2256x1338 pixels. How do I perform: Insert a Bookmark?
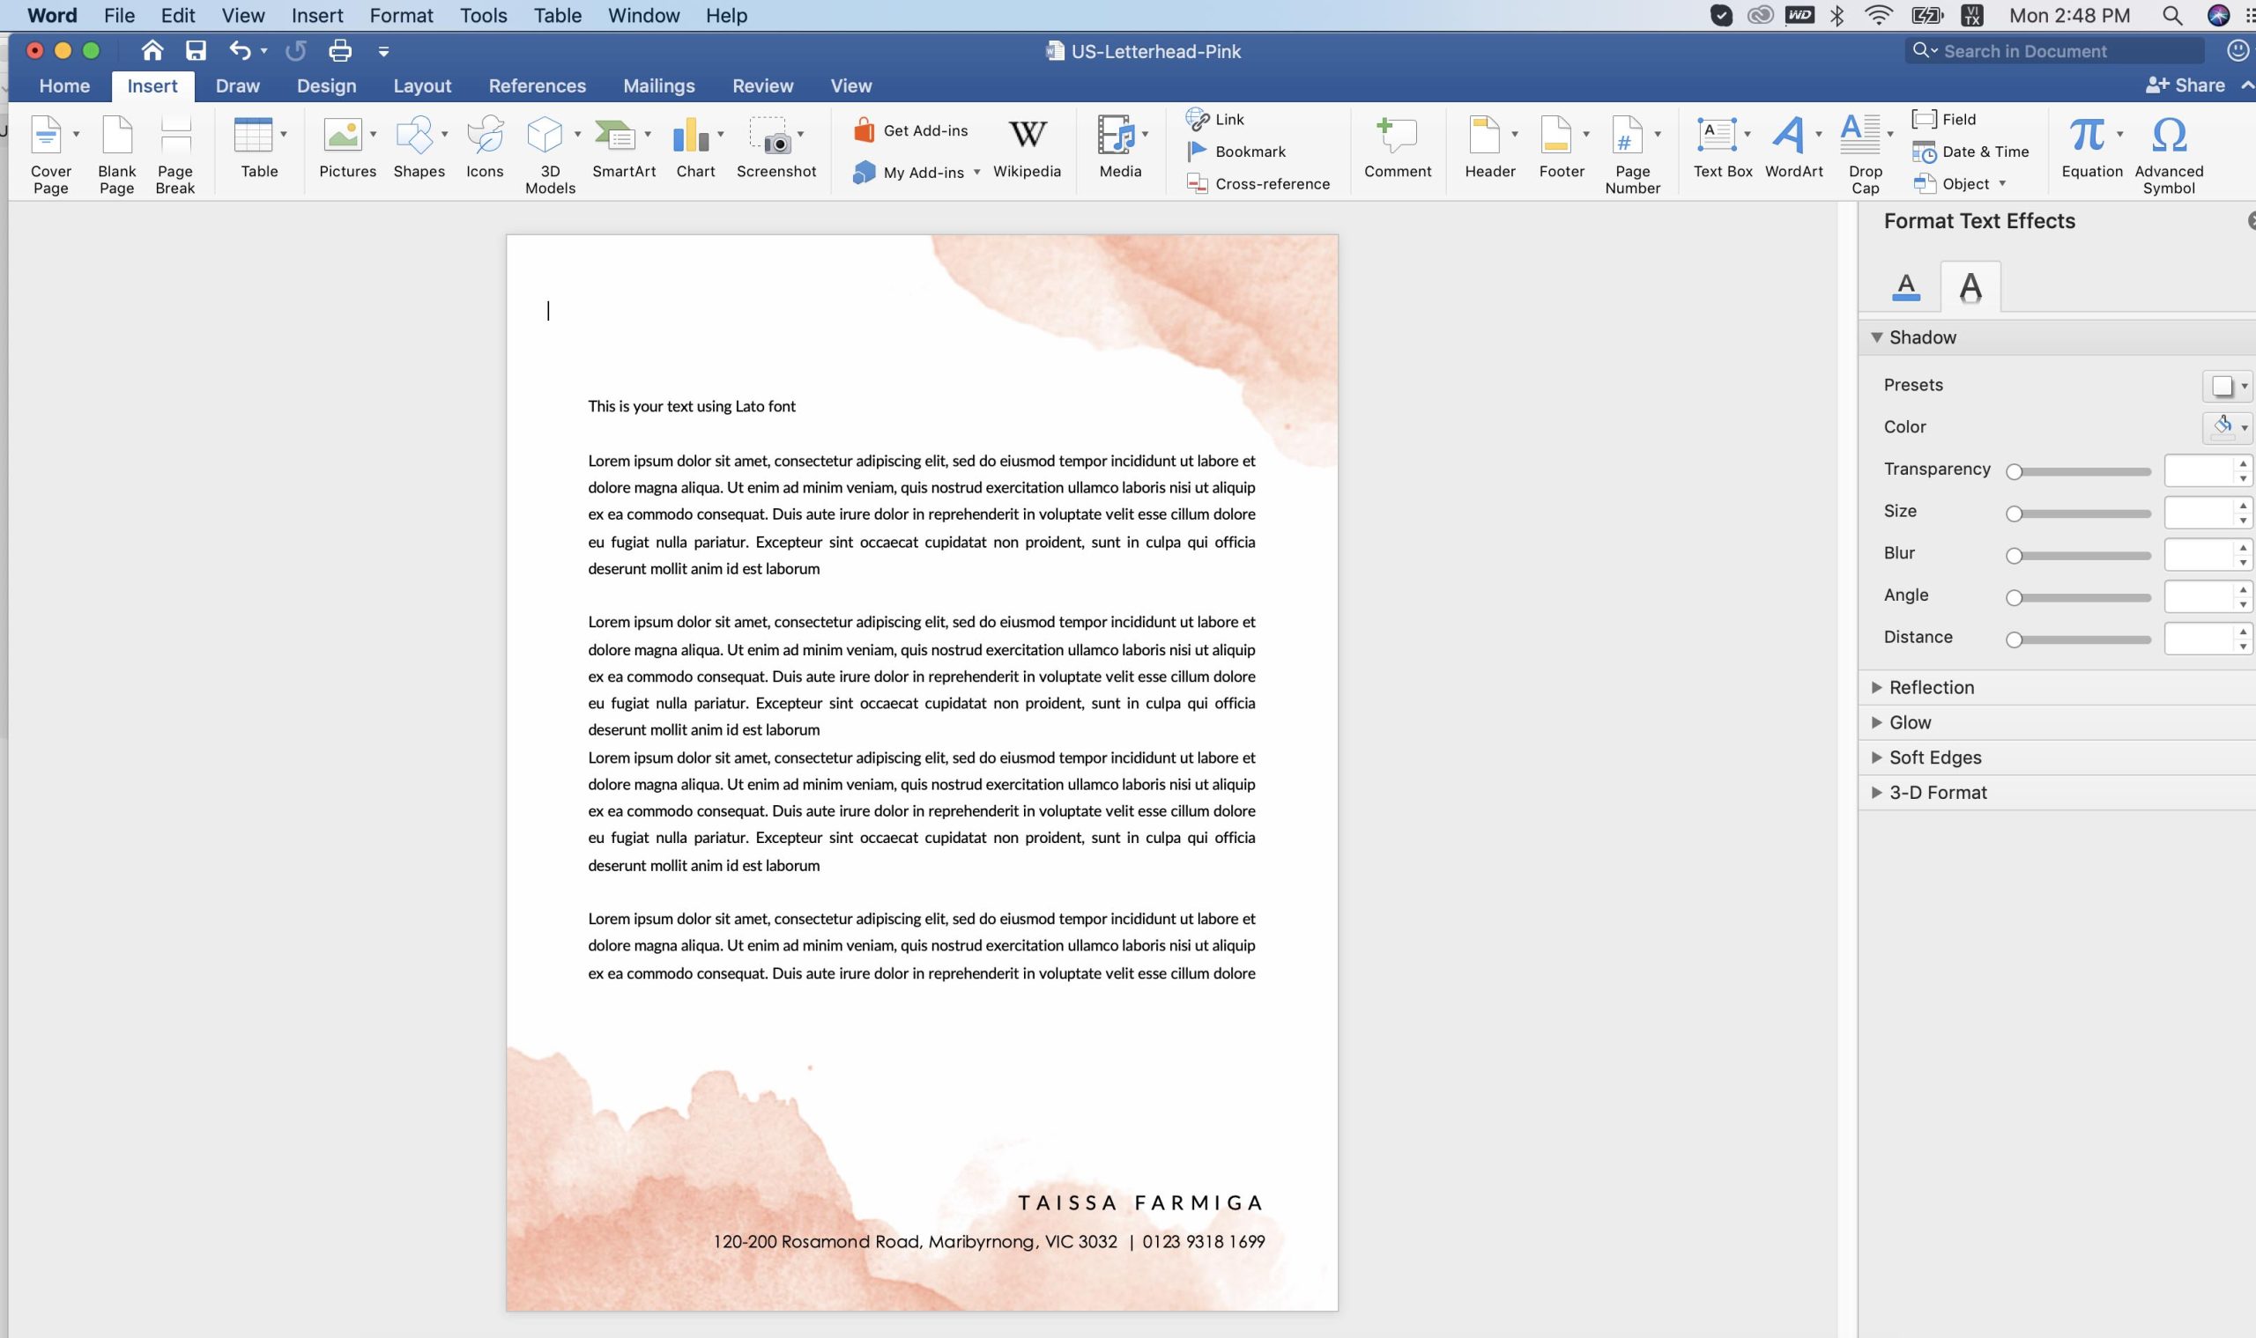pos(1236,152)
